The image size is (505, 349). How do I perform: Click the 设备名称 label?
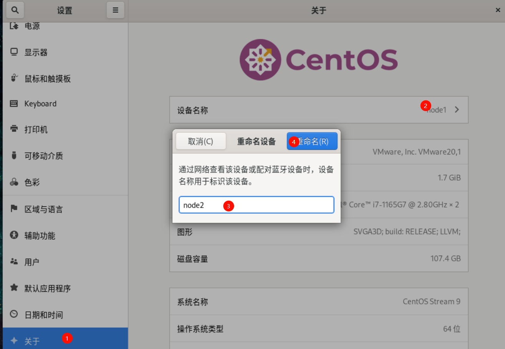tap(193, 110)
